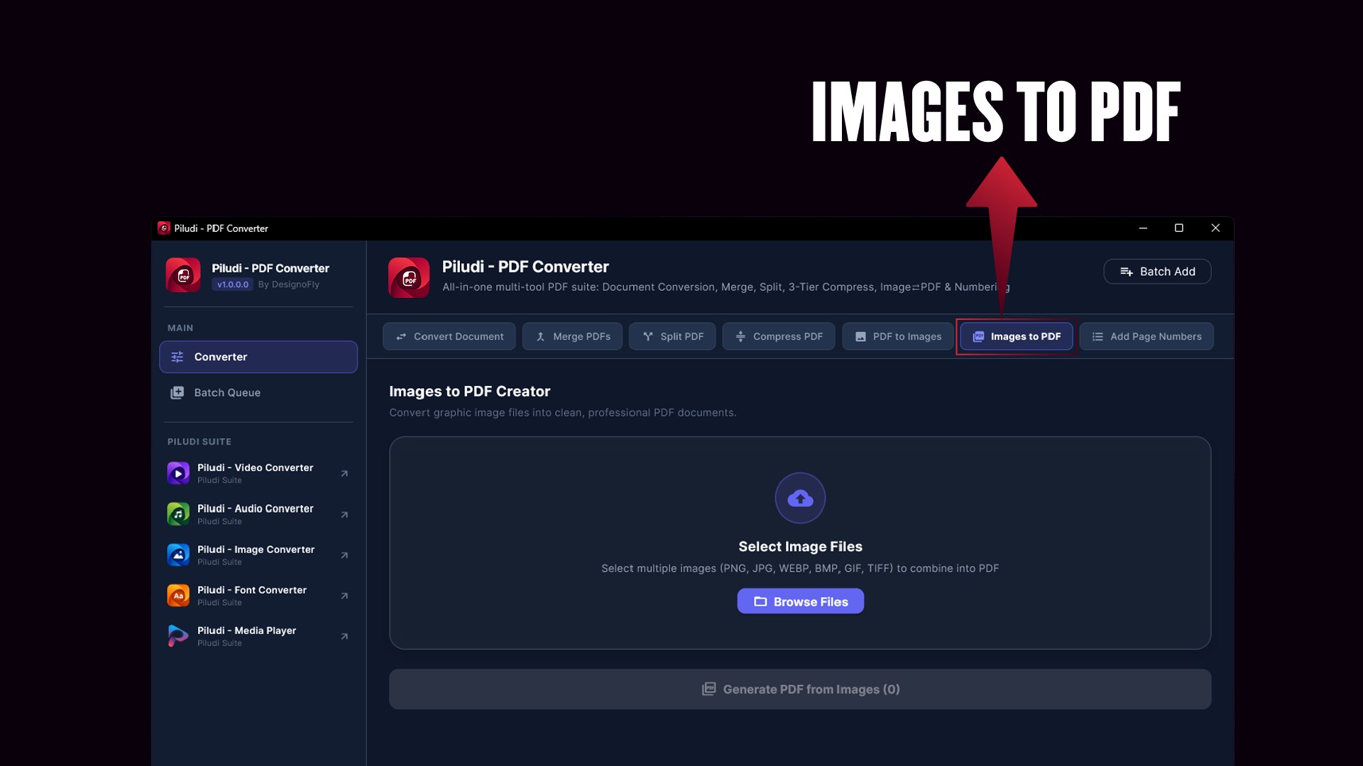Viewport: 1363px width, 766px height.
Task: Launch Piludi - Image Converter
Action: click(x=258, y=555)
